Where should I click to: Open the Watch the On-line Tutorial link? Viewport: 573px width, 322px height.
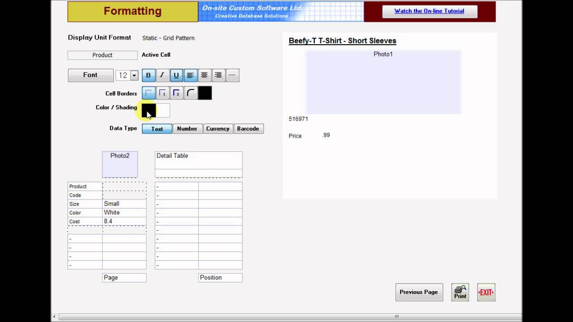429,11
